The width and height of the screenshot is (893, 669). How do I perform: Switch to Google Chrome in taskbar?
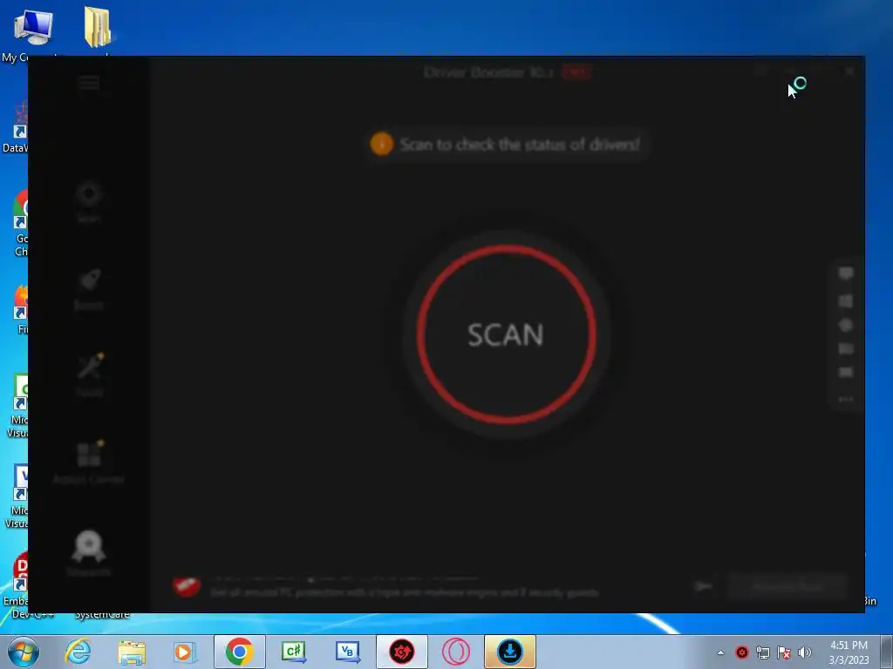[x=240, y=652]
